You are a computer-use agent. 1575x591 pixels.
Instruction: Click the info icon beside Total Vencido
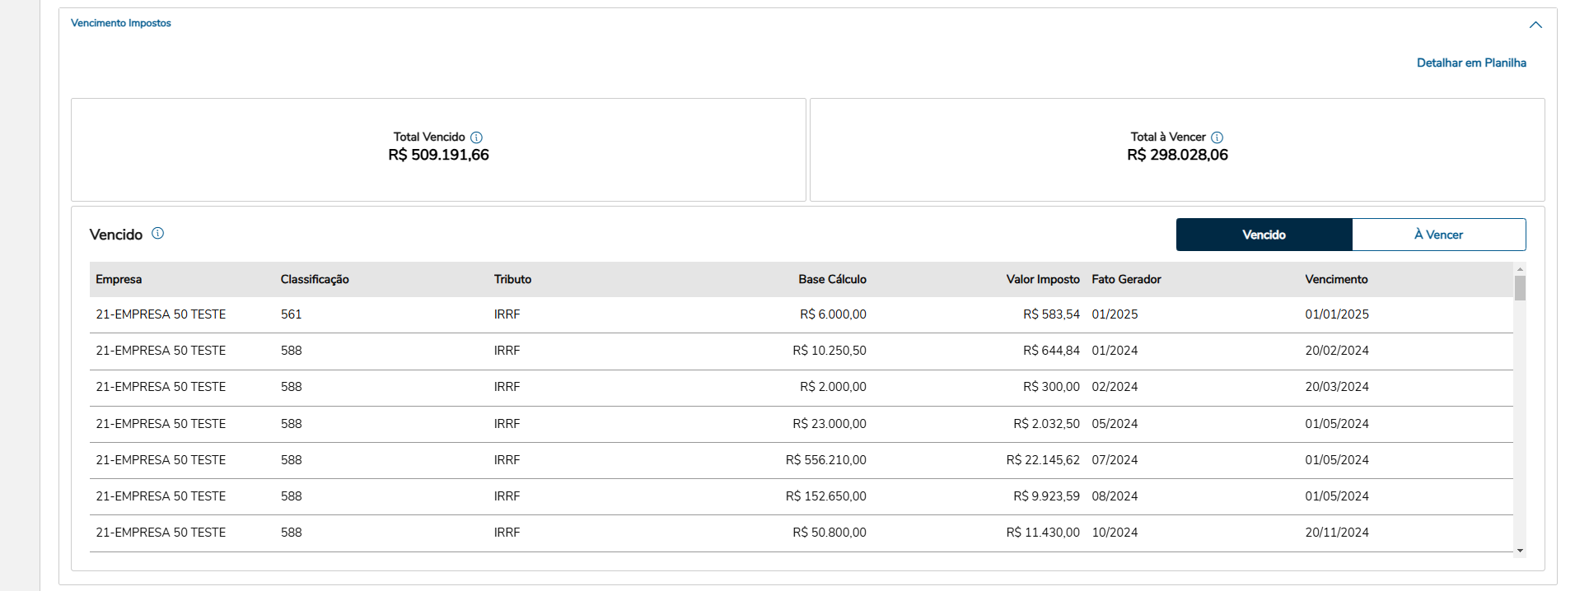click(x=476, y=137)
